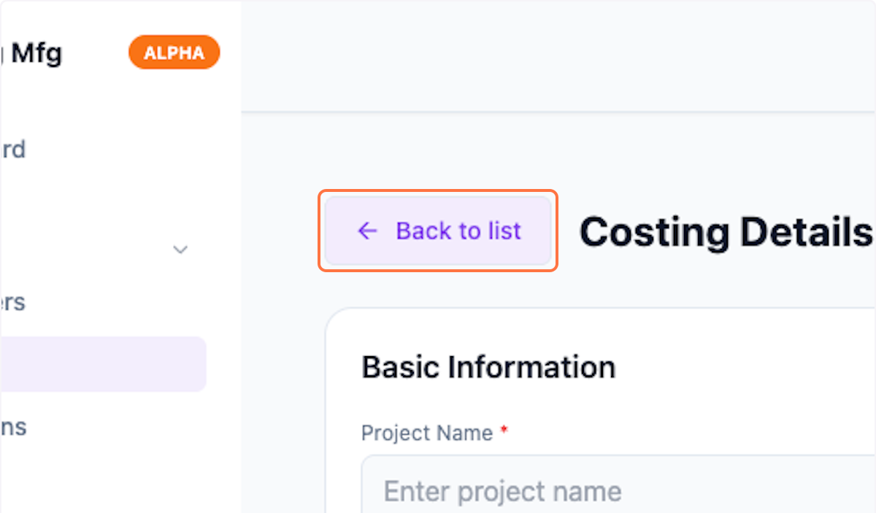The height and width of the screenshot is (513, 876).
Task: Click the word "list" in Back button
Action: (503, 231)
